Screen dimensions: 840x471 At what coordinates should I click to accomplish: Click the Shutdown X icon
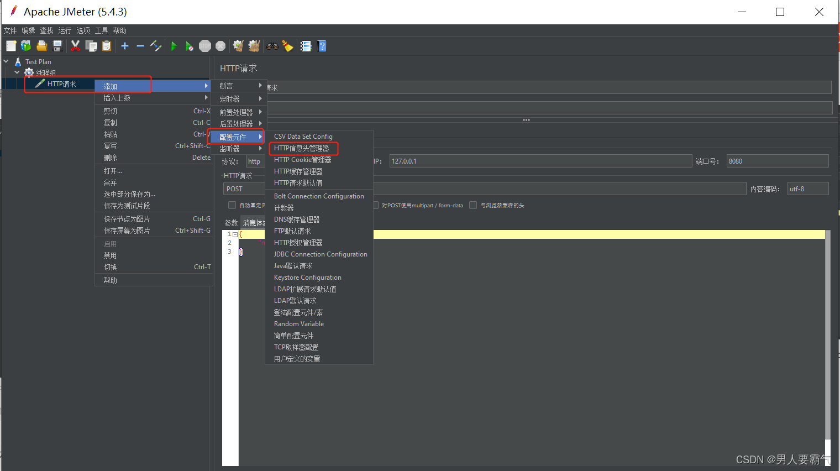point(221,46)
